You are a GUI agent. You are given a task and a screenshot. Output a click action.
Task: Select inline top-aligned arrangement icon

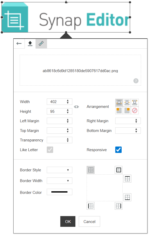point(135,103)
